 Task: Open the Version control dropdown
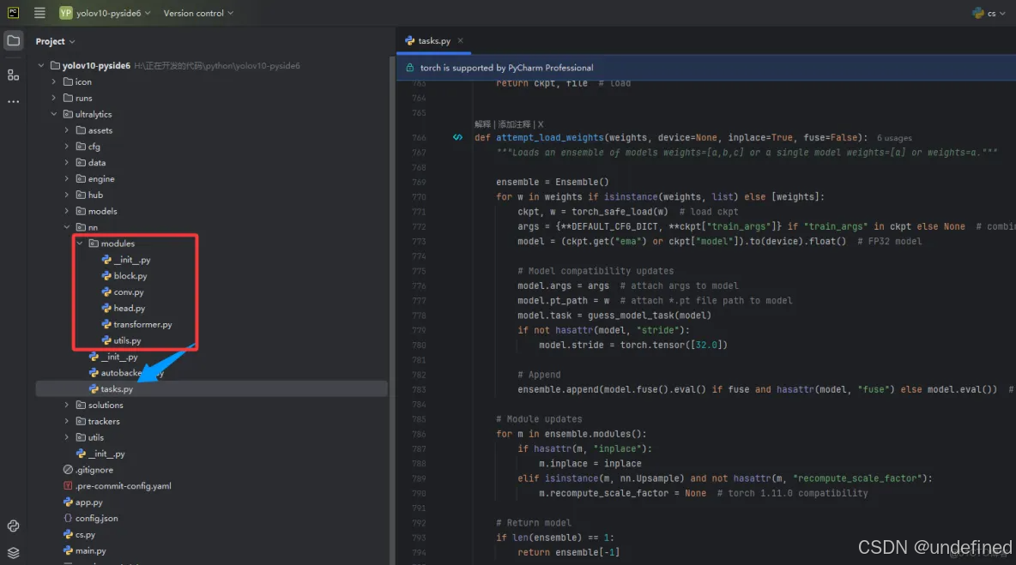(x=198, y=13)
